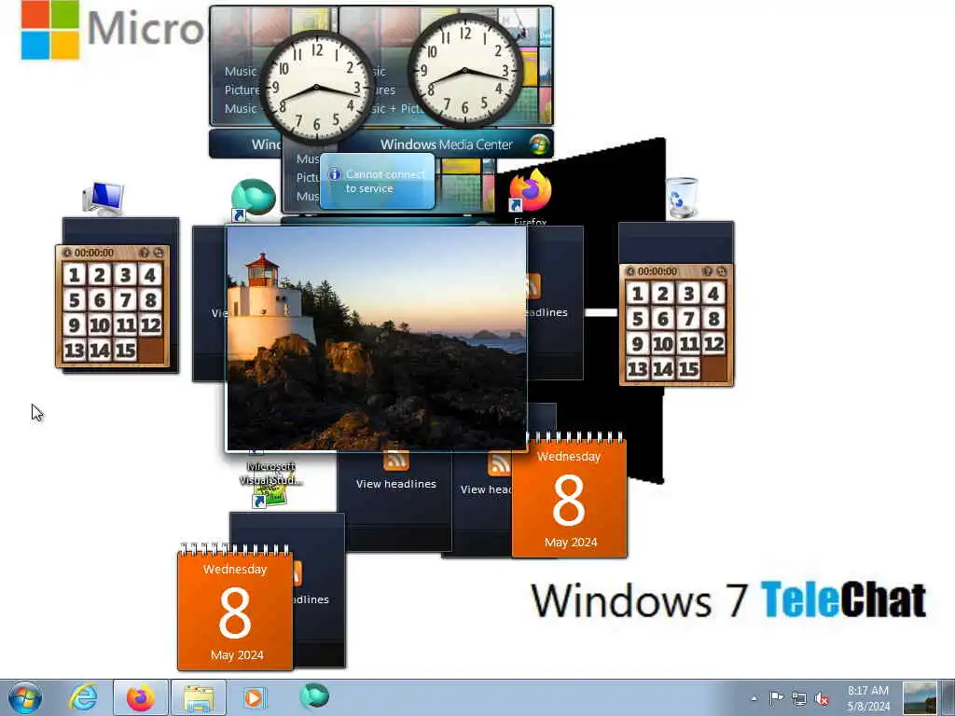Pause the timer on puzzle under Computer icon
The width and height of the screenshot is (955, 716).
[x=67, y=253]
